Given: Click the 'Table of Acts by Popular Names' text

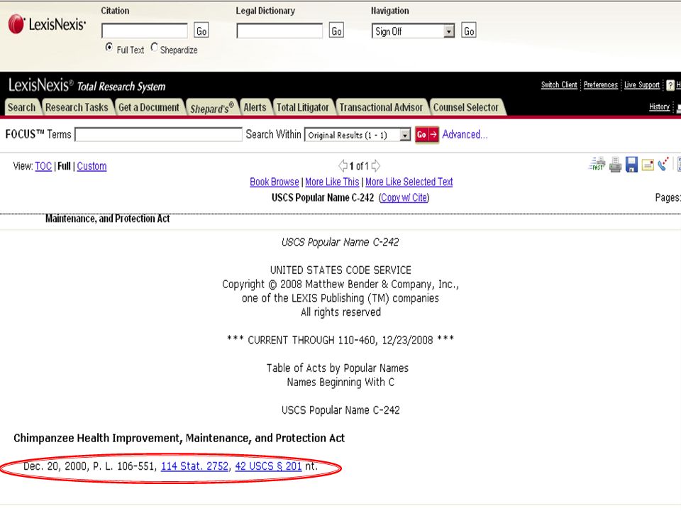Looking at the screenshot, I should pyautogui.click(x=338, y=368).
